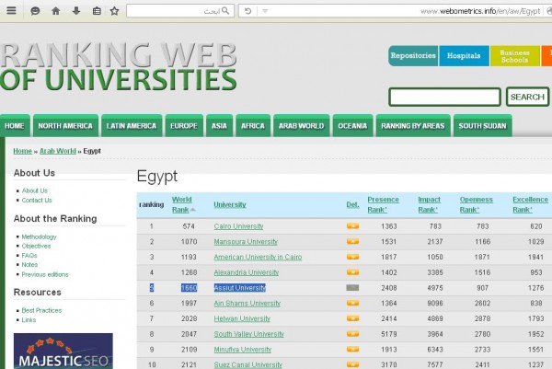This screenshot has height=369, width=552.
Task: Open details icon for Cairo University
Action: [352, 226]
